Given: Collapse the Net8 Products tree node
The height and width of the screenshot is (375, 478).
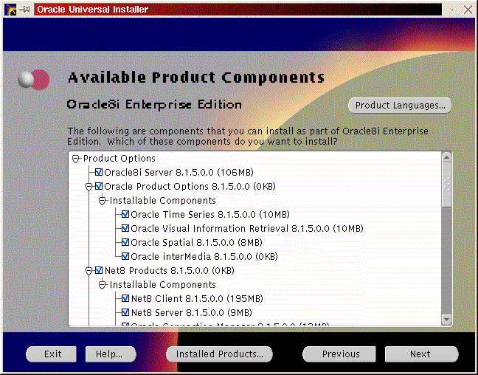Looking at the screenshot, I should pyautogui.click(x=89, y=270).
